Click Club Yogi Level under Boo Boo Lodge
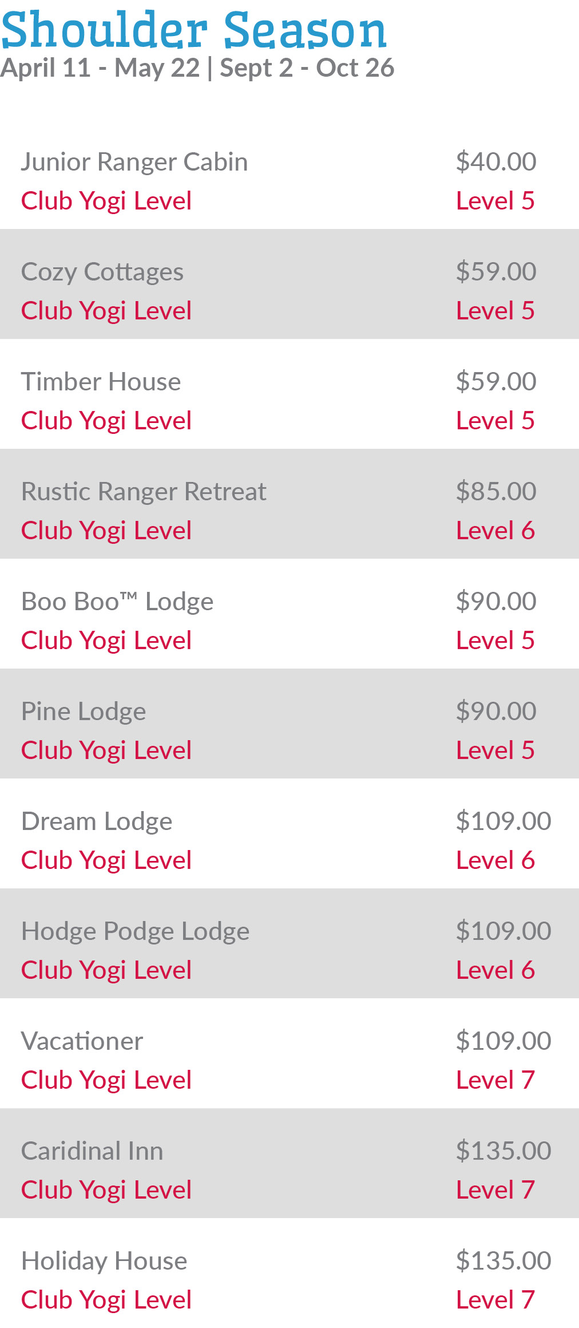579x1328 pixels. [x=106, y=641]
